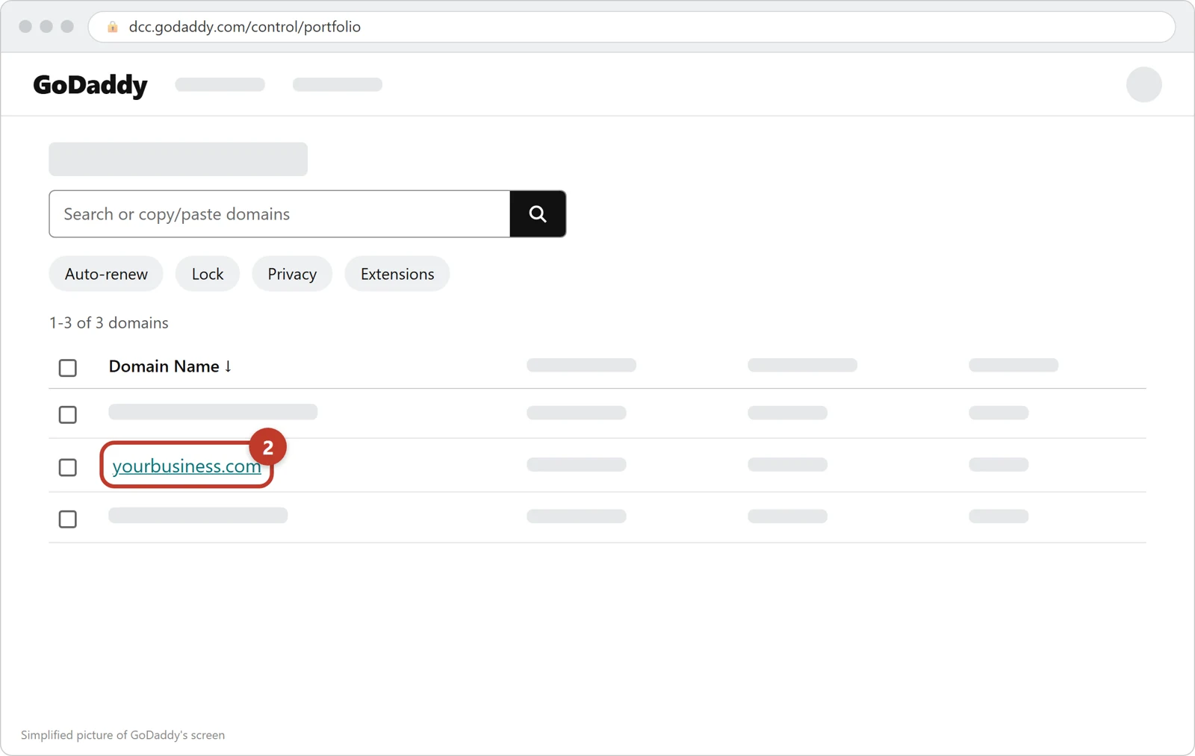Open the GoDaddy logo home link
Screen dimensions: 1195x756
click(x=90, y=85)
